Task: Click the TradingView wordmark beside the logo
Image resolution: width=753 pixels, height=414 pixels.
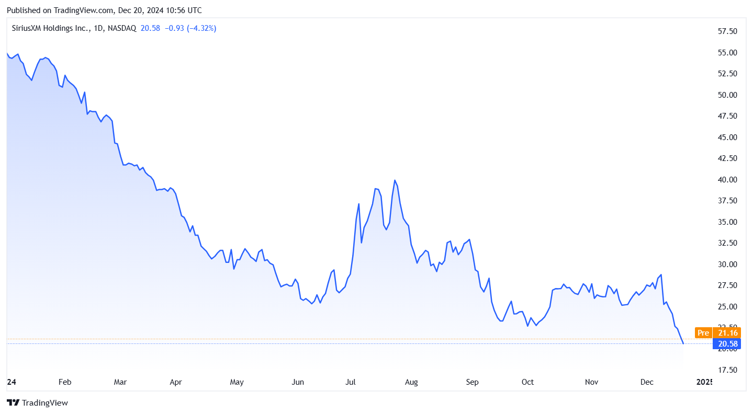Action: click(45, 403)
